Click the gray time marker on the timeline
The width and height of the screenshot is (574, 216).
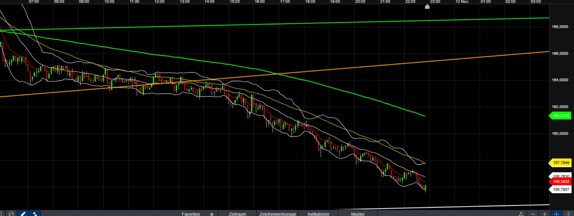(427, 6)
